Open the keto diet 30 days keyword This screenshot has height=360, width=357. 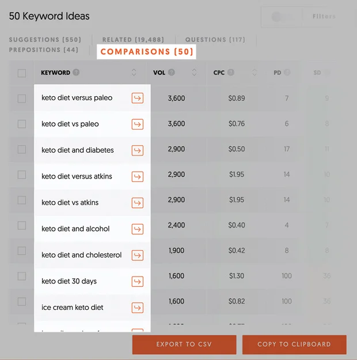click(69, 281)
